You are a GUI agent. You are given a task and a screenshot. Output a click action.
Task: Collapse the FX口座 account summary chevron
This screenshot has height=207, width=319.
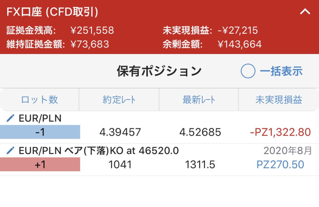tap(305, 12)
